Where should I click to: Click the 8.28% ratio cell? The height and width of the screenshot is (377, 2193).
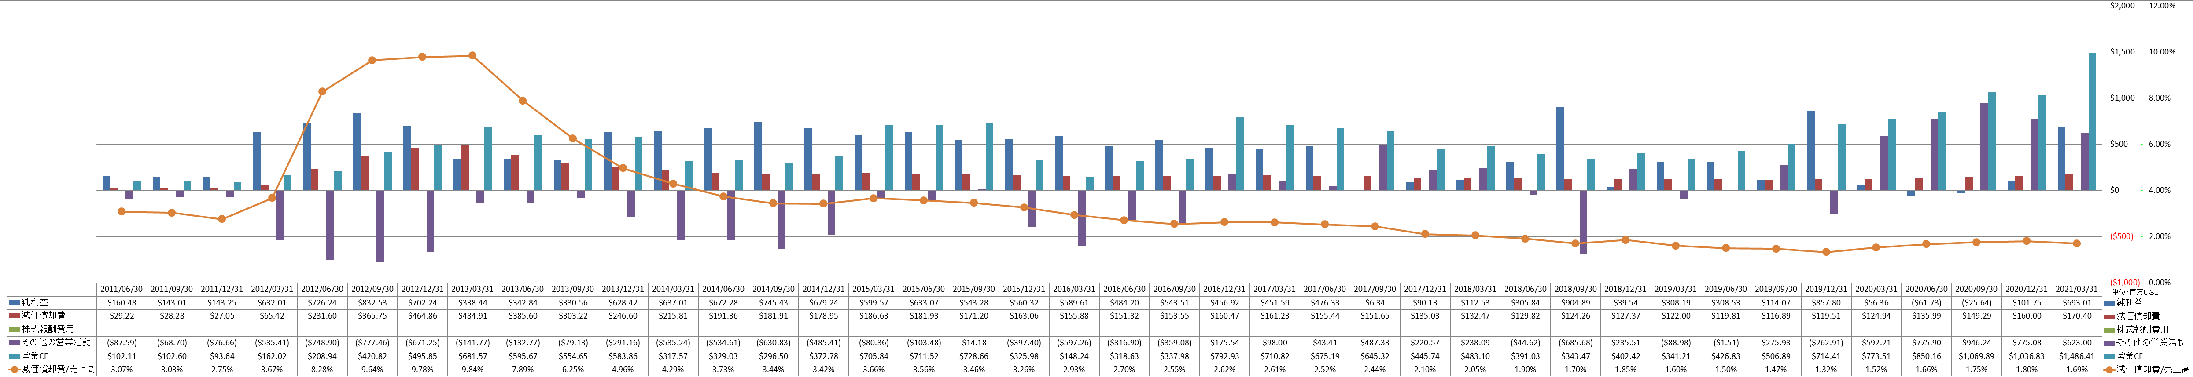(x=323, y=370)
